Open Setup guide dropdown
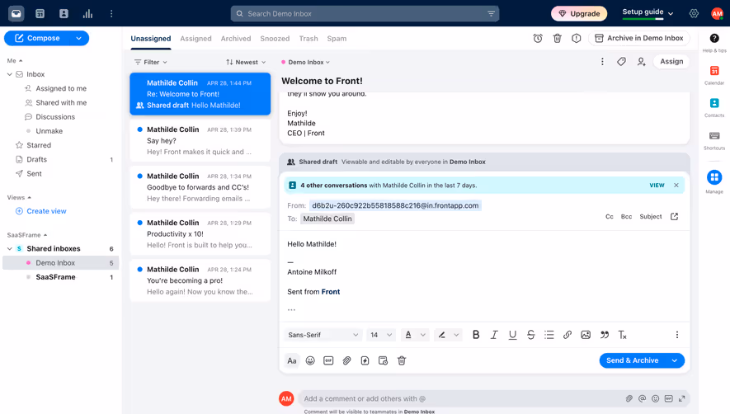 [x=648, y=12]
